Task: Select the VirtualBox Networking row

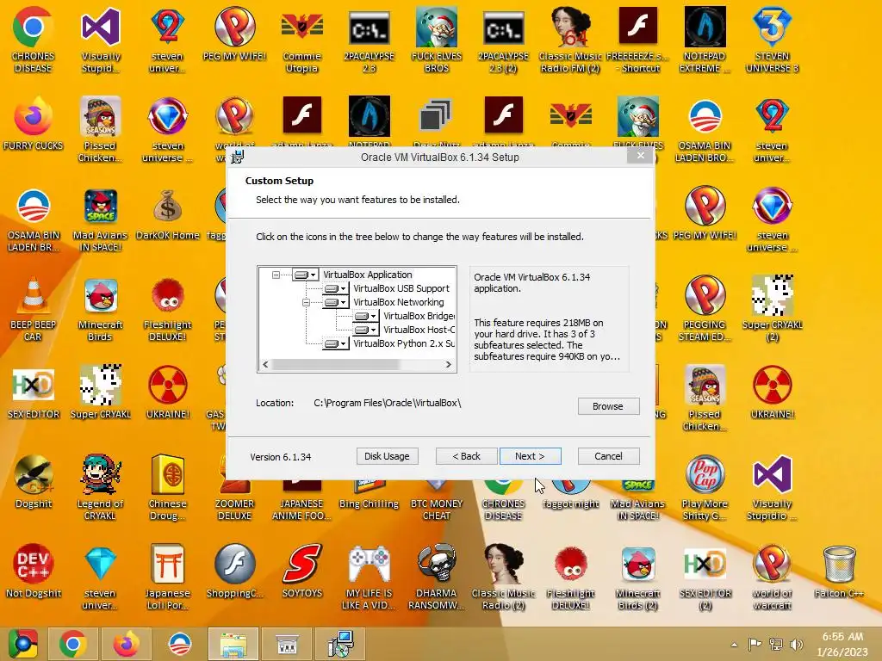Action: (398, 302)
